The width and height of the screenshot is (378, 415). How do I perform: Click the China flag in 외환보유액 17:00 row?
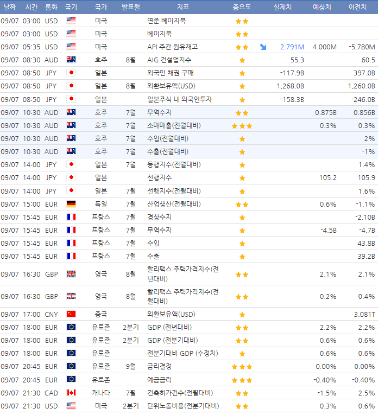(x=71, y=314)
